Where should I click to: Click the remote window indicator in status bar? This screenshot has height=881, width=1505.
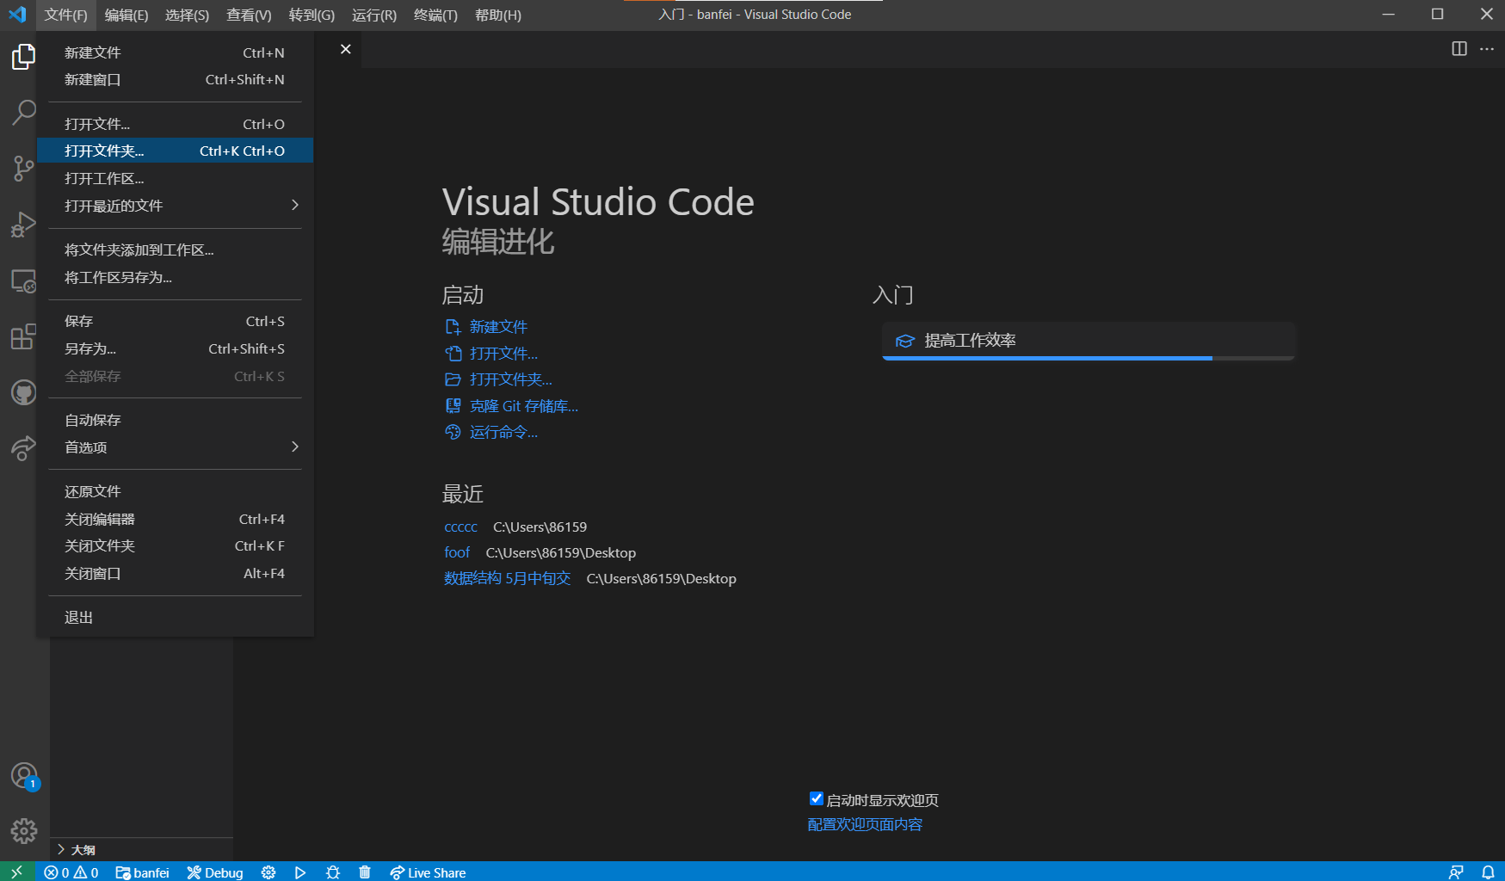(x=17, y=872)
